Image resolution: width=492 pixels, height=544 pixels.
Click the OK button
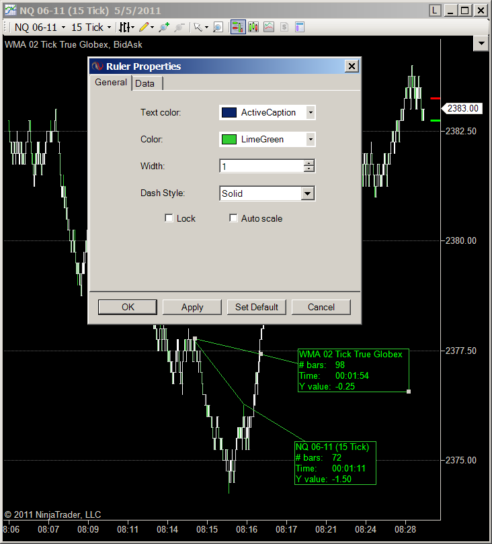128,307
